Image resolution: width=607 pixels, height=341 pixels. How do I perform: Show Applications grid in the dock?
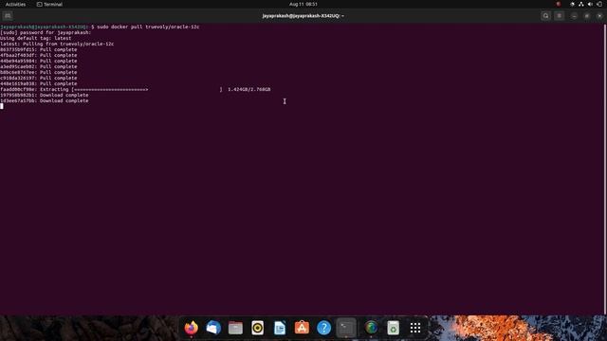pos(415,328)
